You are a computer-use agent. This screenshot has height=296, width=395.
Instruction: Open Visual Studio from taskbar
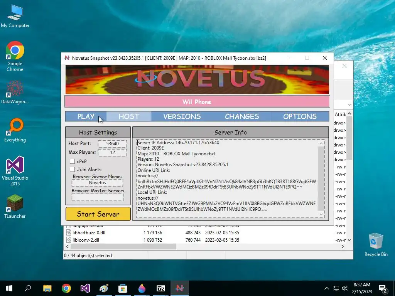[85, 288]
